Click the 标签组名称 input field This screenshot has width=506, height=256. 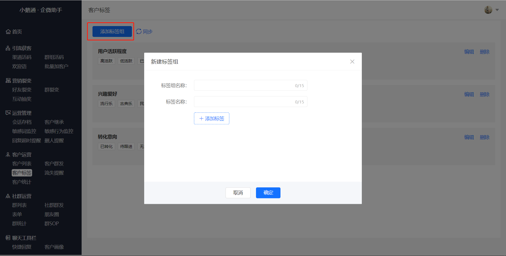pos(251,86)
